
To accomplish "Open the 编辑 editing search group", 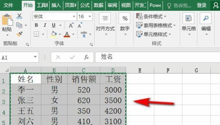I will [206, 24].
